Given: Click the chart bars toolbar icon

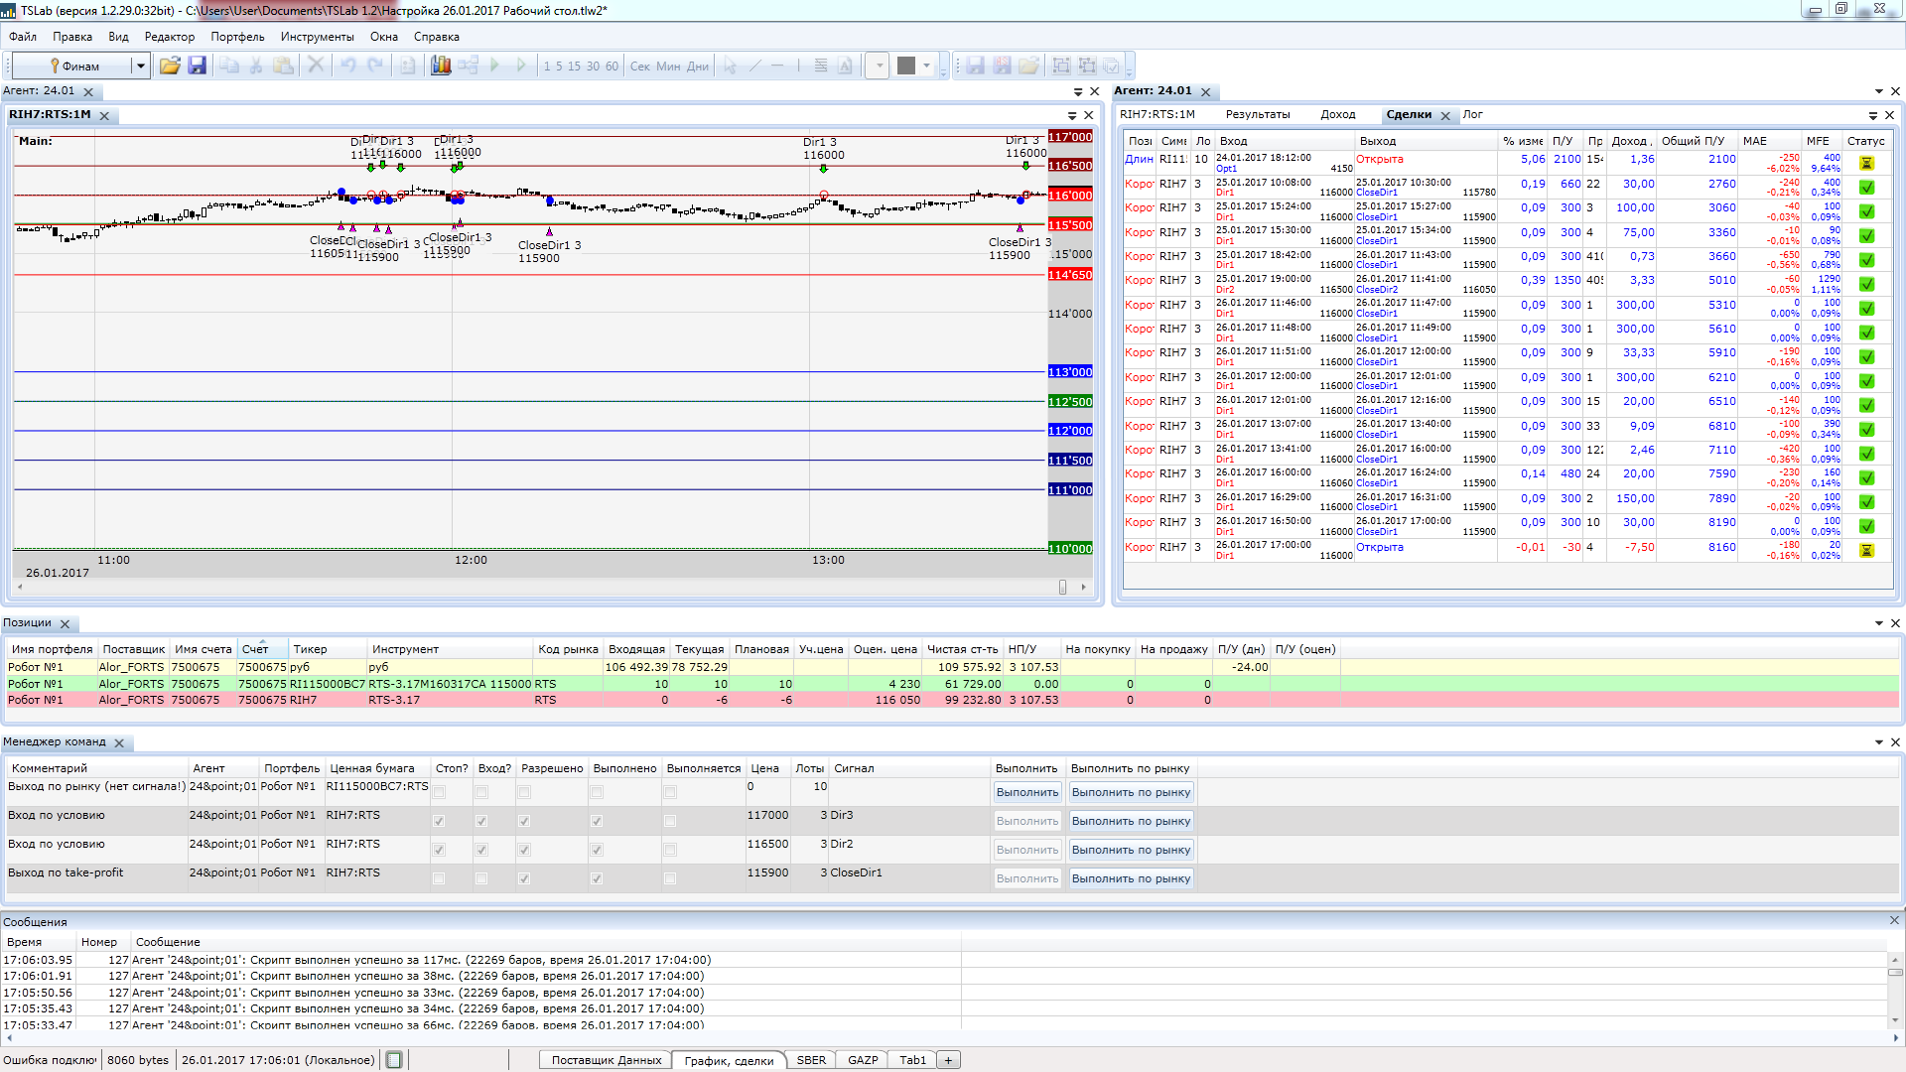Looking at the screenshot, I should pyautogui.click(x=441, y=66).
